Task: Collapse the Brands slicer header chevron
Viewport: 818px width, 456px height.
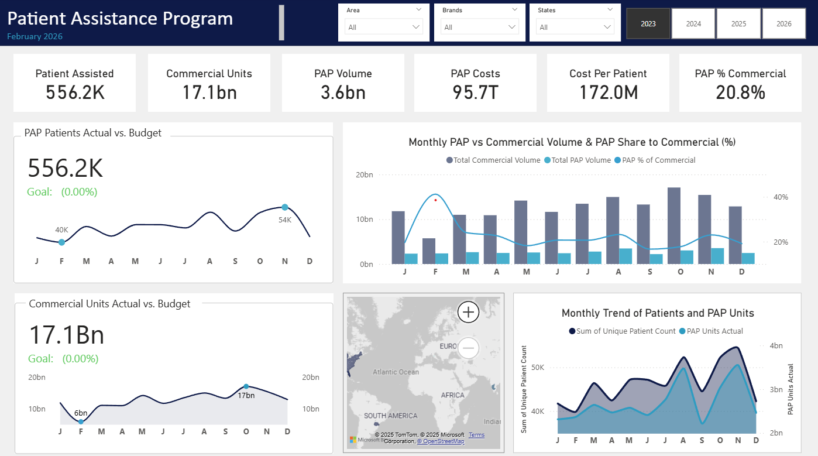Action: [x=515, y=9]
